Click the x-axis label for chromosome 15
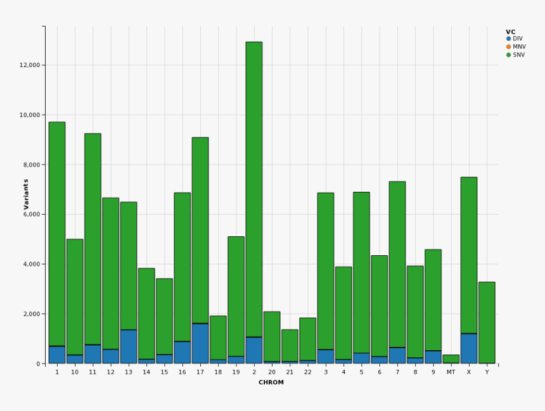This screenshot has height=411, width=545. pos(164,372)
